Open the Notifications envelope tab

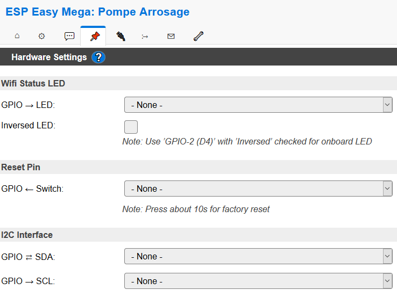pos(171,36)
